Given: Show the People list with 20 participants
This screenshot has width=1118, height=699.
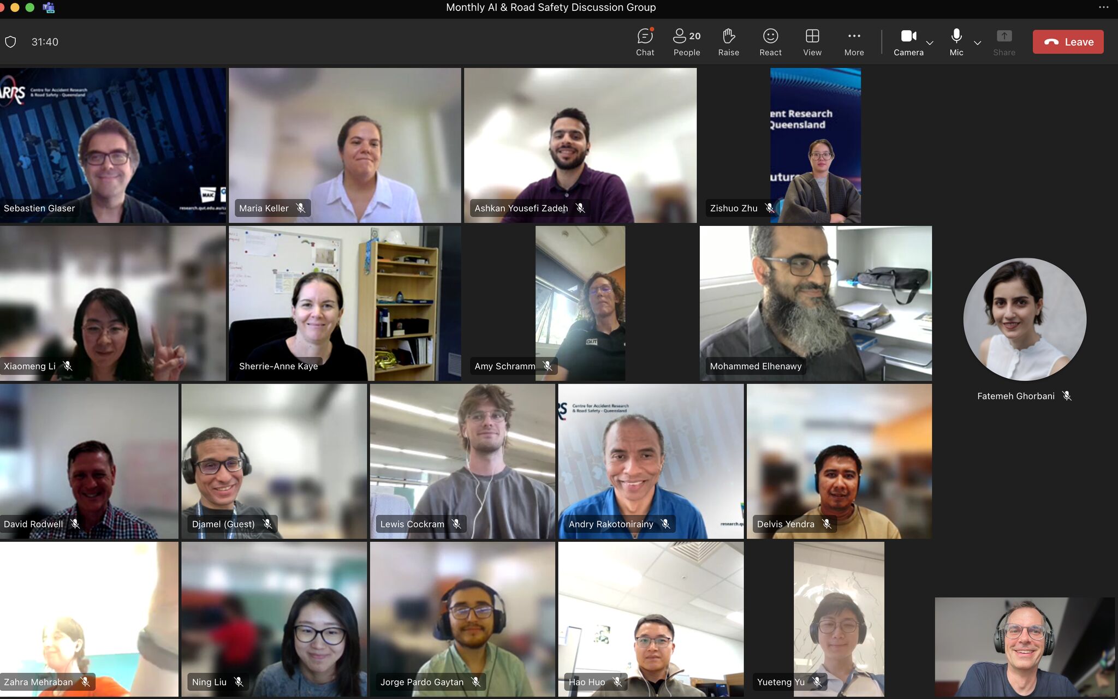Looking at the screenshot, I should coord(687,42).
